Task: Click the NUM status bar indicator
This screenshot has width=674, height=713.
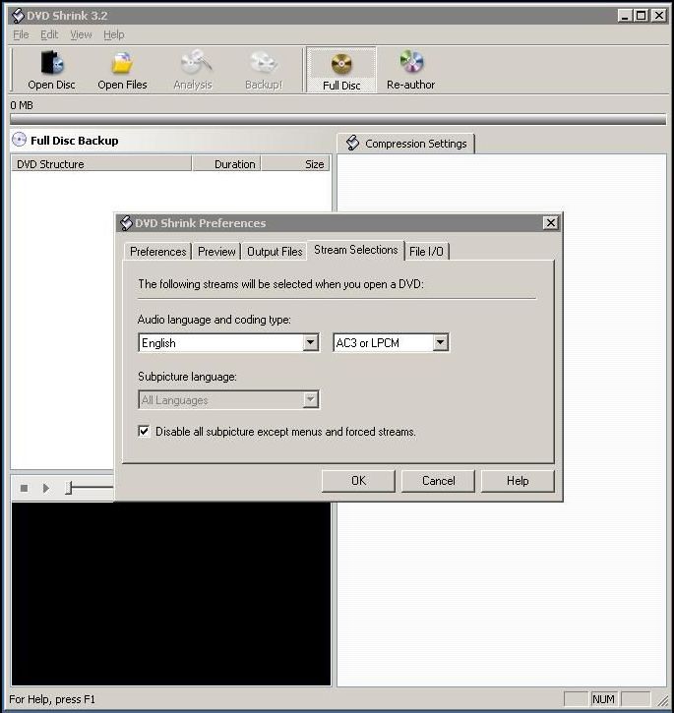Action: tap(603, 699)
